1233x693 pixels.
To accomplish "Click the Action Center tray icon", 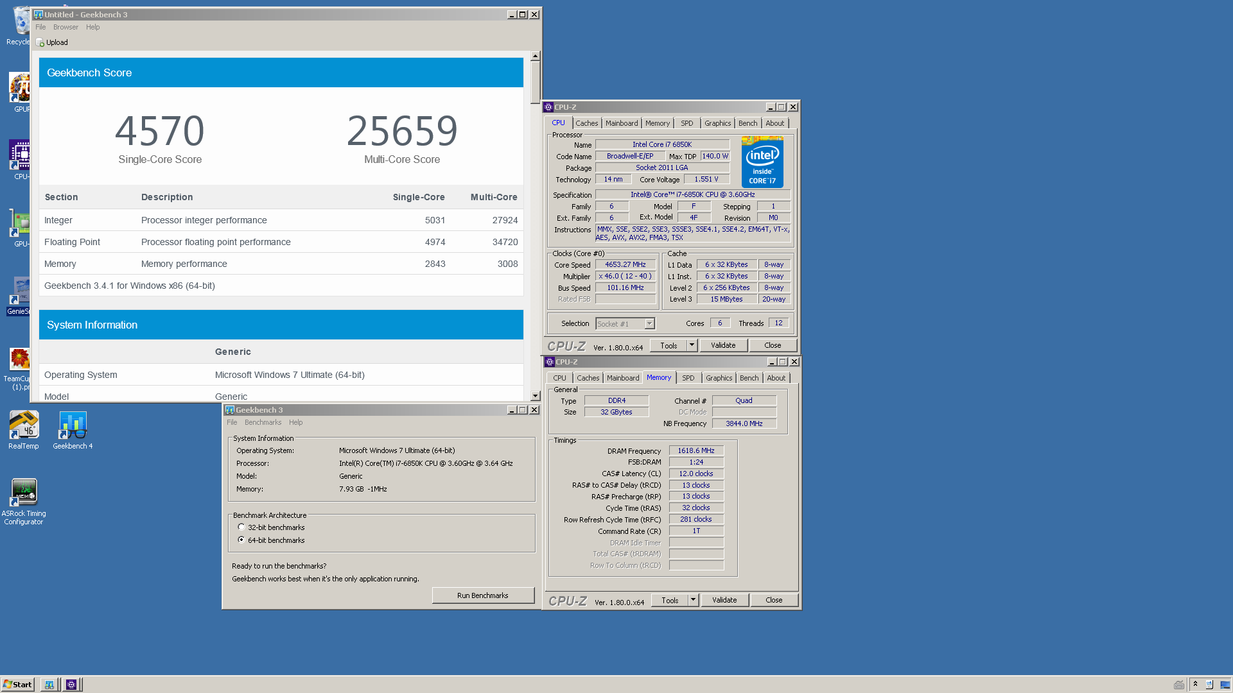I will pos(1210,685).
